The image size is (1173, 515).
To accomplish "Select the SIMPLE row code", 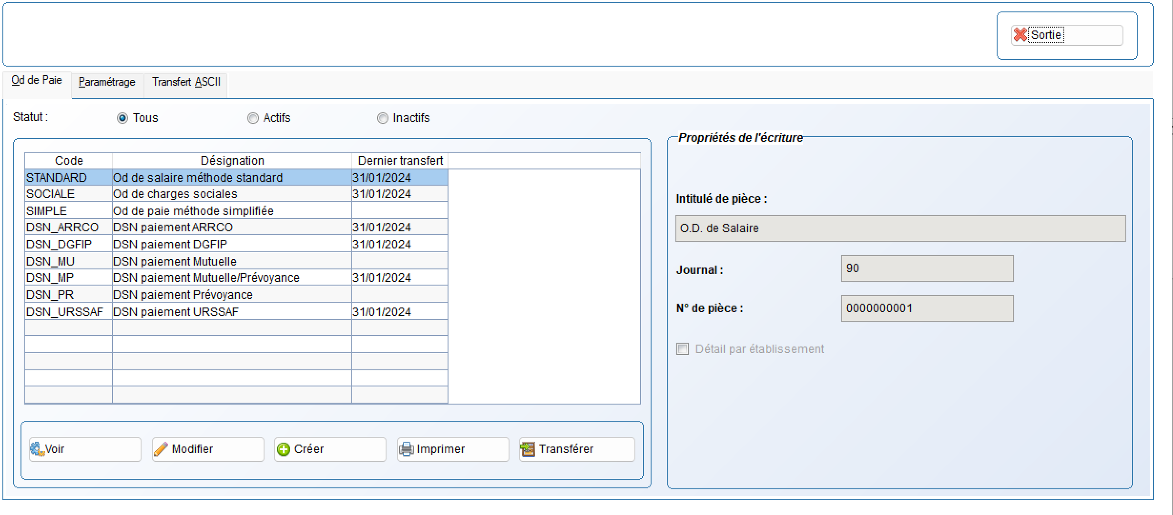I will point(69,211).
